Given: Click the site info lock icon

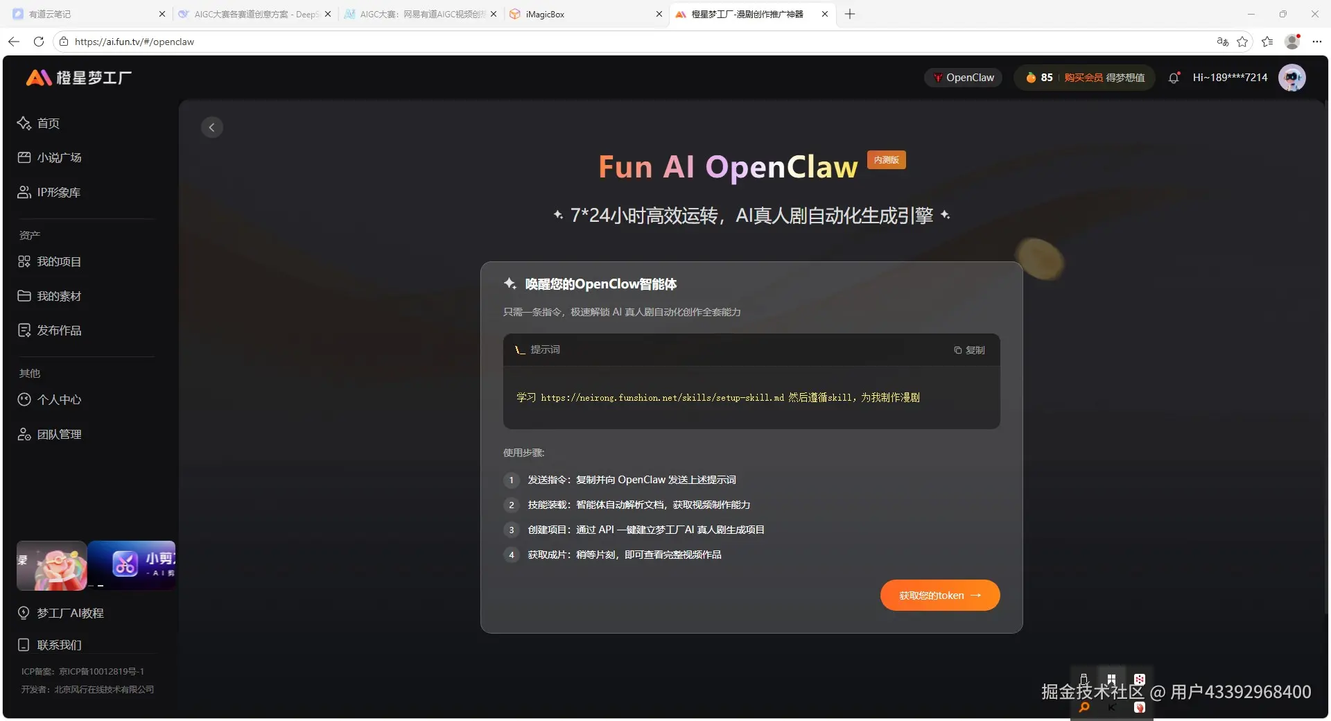Looking at the screenshot, I should coord(64,42).
